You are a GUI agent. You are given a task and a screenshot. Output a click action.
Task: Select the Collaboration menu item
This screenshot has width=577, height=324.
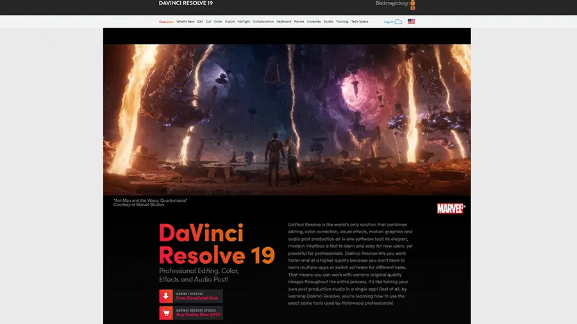pyautogui.click(x=263, y=22)
